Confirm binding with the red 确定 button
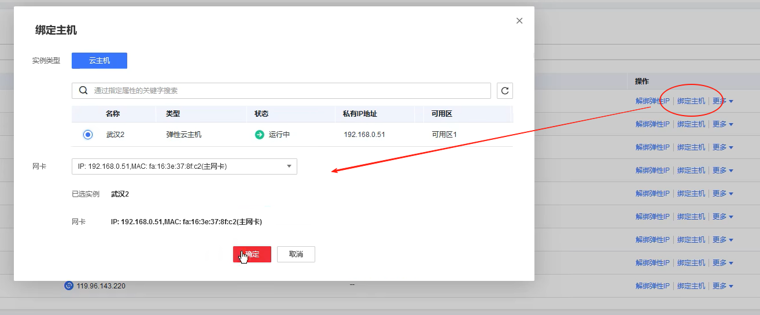 252,254
